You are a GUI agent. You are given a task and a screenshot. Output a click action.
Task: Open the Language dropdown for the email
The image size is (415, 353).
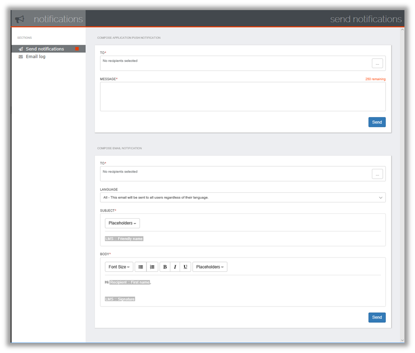242,197
